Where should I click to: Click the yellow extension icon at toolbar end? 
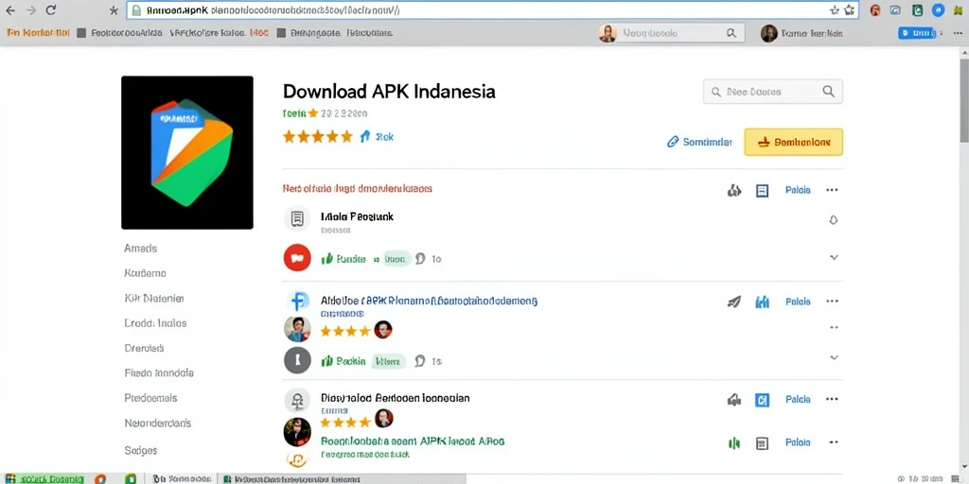(959, 9)
